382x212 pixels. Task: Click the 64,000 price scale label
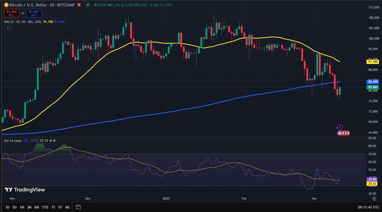[x=374, y=132]
